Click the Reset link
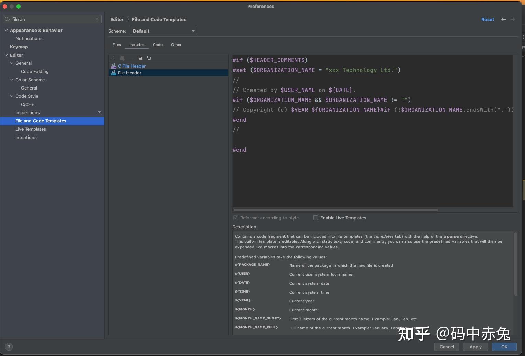 click(x=488, y=20)
